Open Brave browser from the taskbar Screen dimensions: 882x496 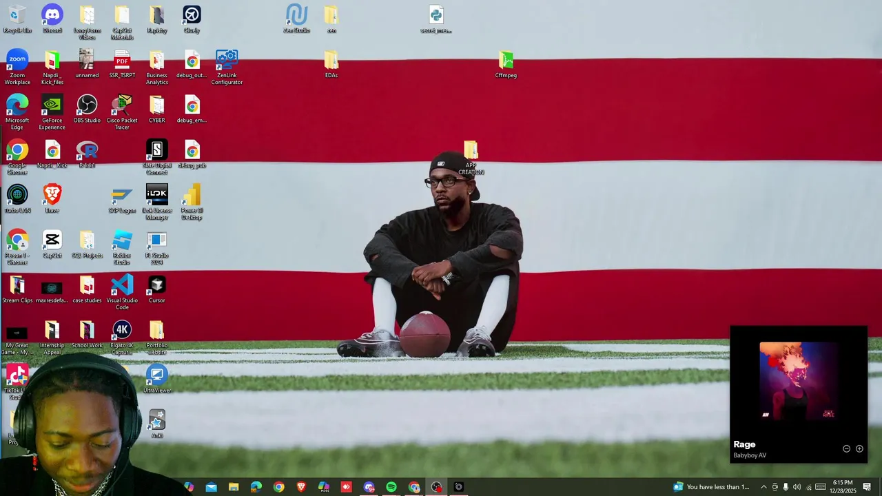pos(301,487)
